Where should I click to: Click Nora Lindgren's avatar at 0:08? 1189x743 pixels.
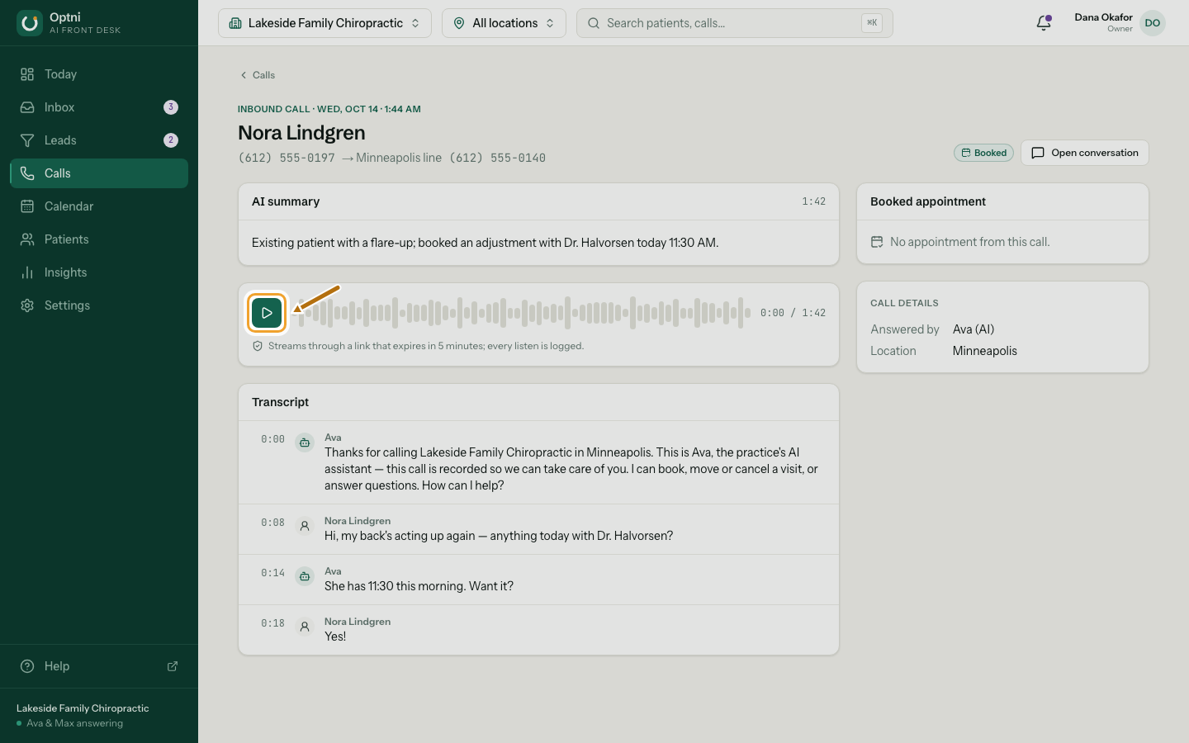click(305, 526)
